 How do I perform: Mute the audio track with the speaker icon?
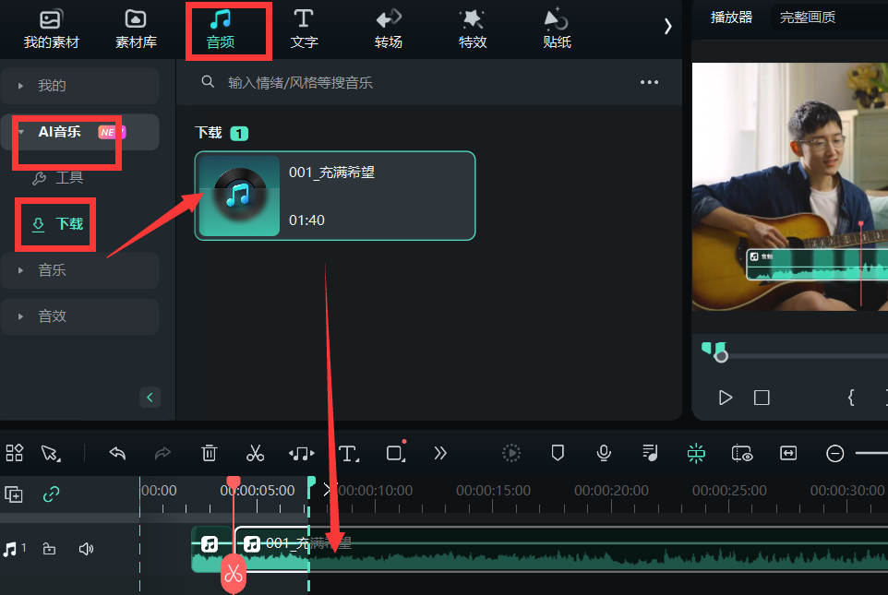click(x=86, y=548)
